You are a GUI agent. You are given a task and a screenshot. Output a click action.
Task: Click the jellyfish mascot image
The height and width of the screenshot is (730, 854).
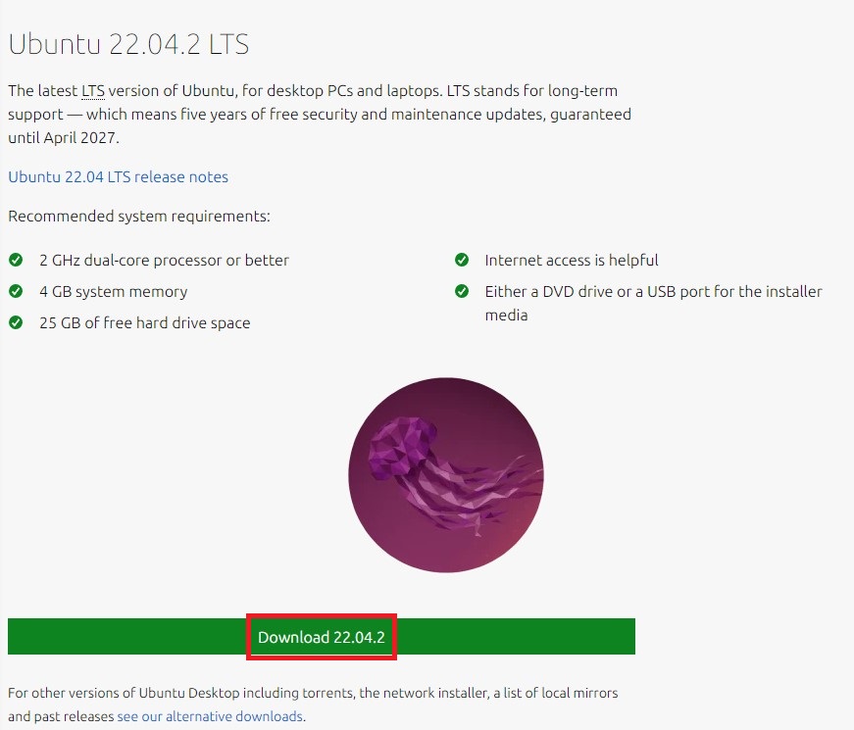(x=446, y=474)
